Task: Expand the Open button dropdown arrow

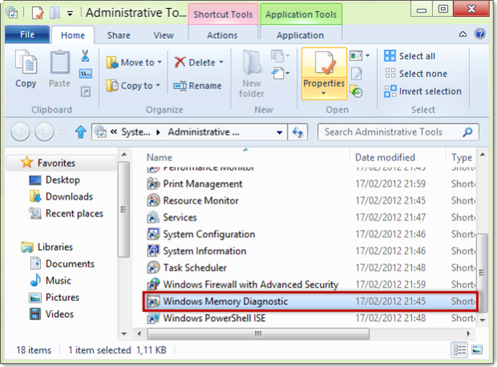Action: (368, 56)
